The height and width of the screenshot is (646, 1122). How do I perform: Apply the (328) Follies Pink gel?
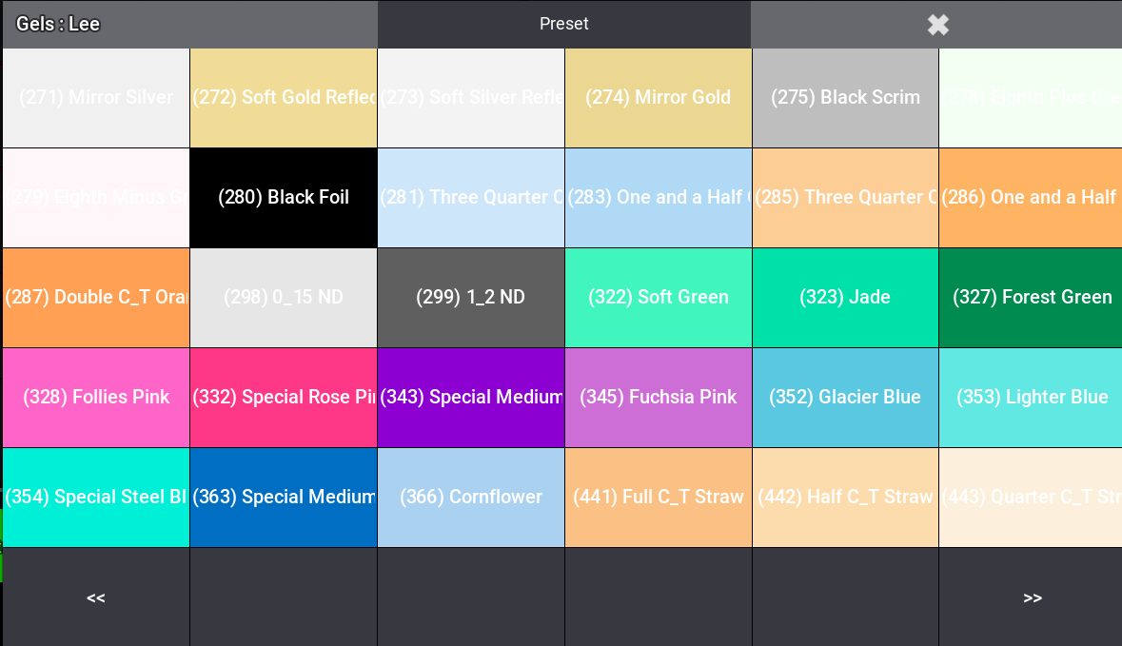click(96, 398)
